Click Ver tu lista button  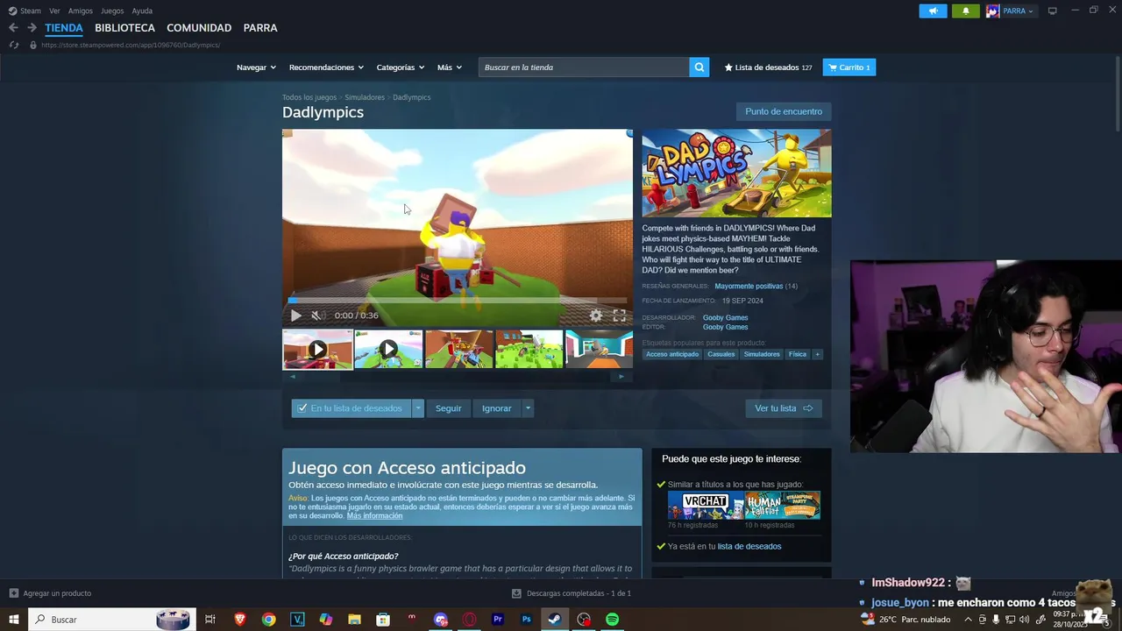coord(784,408)
